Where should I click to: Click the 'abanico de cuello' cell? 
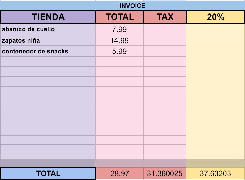click(x=48, y=29)
